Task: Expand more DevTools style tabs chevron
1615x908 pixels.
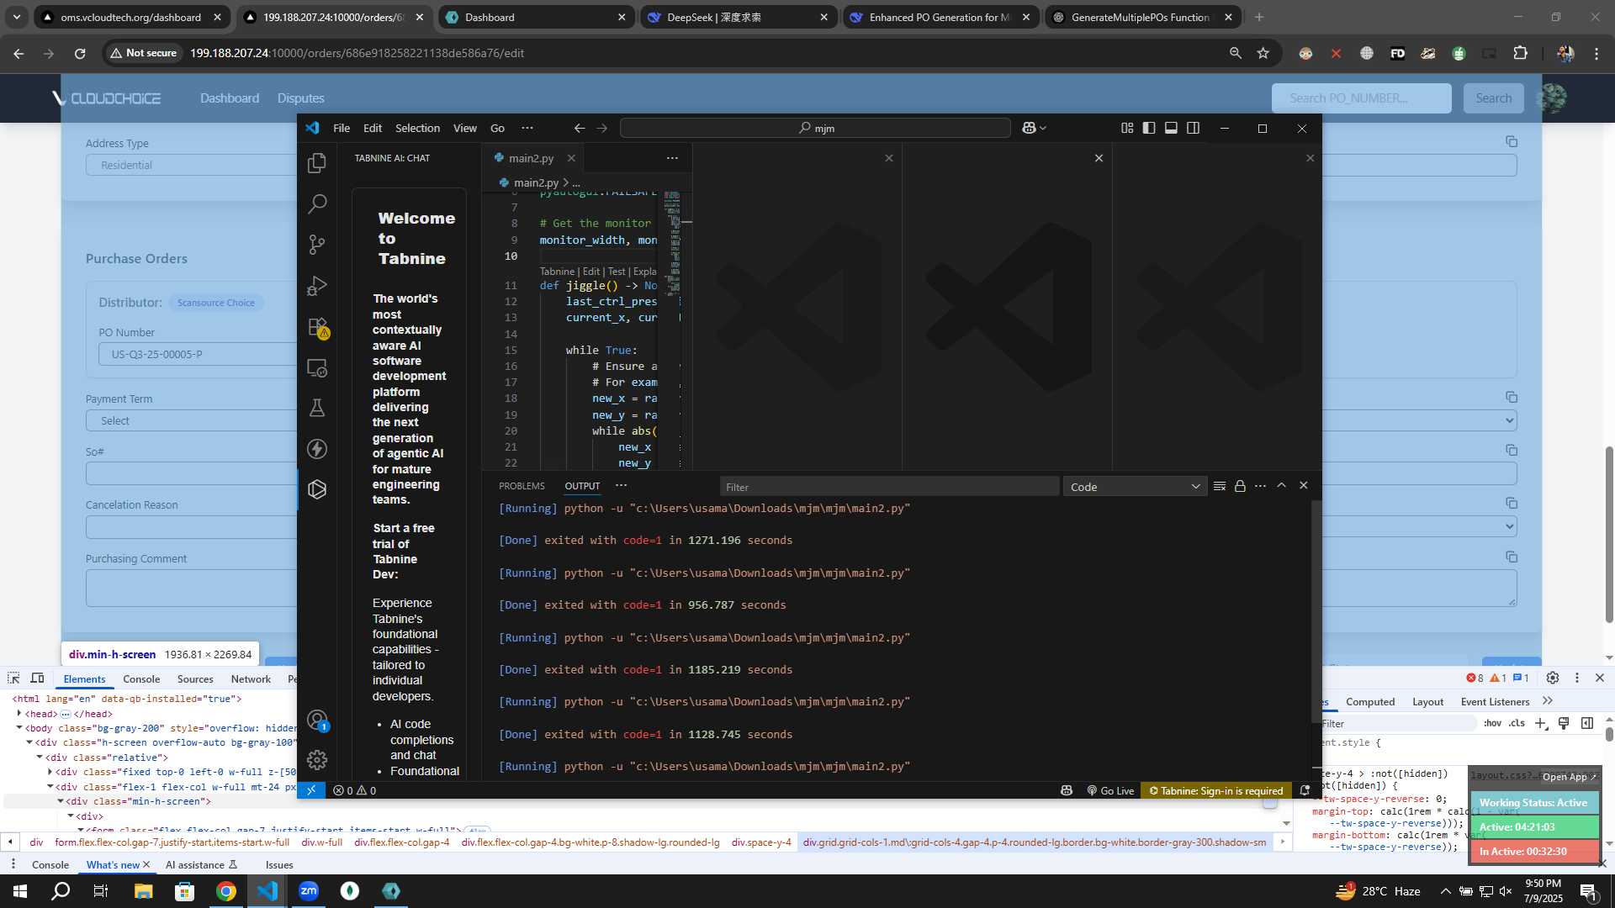Action: click(1548, 700)
